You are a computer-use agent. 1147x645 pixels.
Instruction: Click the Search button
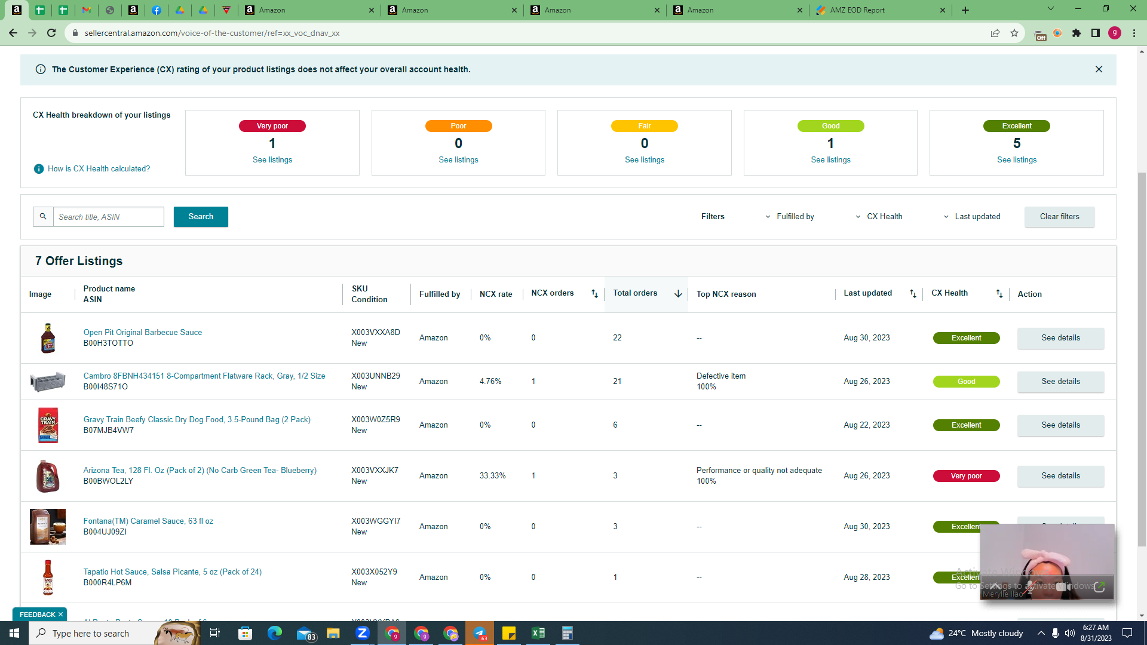201,217
